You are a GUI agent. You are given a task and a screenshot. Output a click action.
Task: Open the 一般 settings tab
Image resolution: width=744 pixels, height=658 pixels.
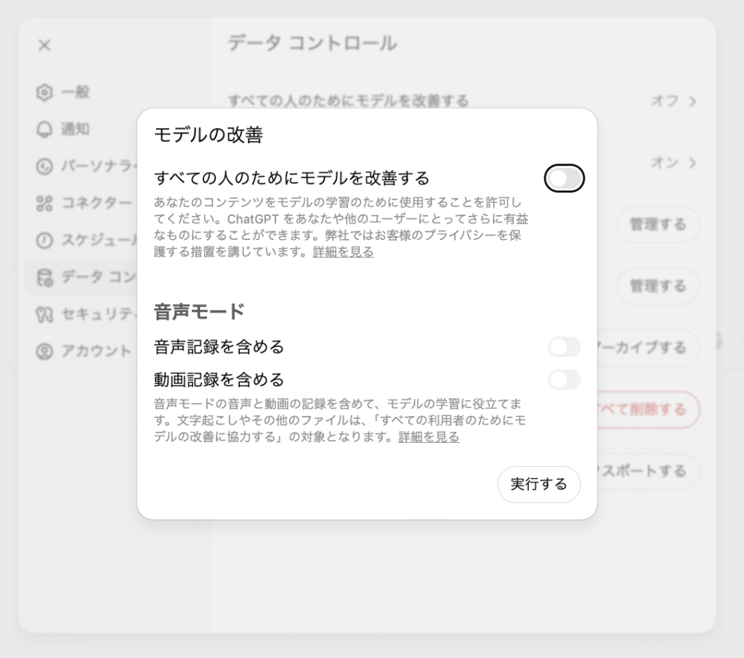coord(75,92)
